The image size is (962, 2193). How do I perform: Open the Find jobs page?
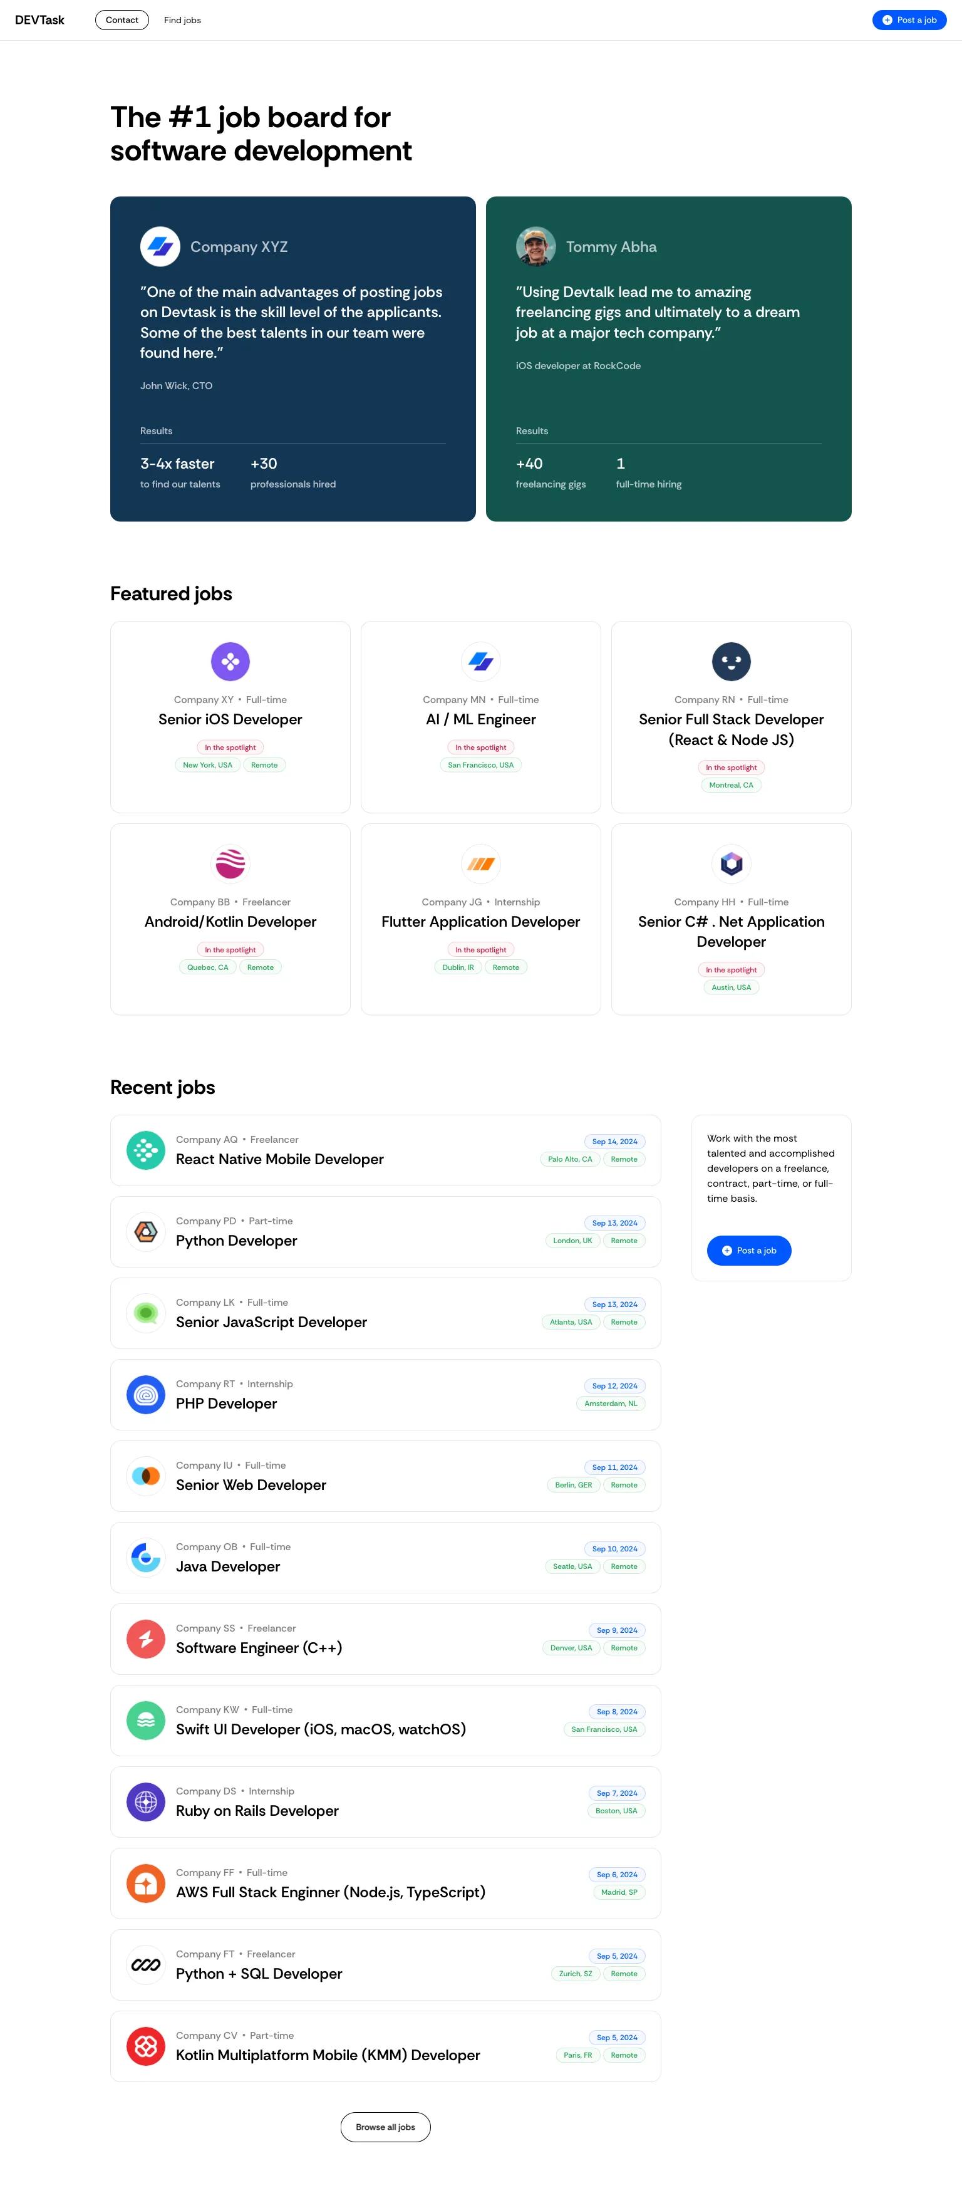183,19
